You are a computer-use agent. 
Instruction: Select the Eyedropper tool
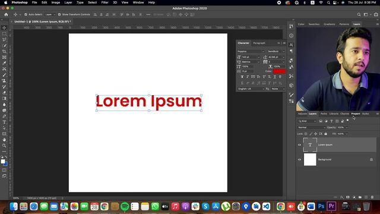4,63
